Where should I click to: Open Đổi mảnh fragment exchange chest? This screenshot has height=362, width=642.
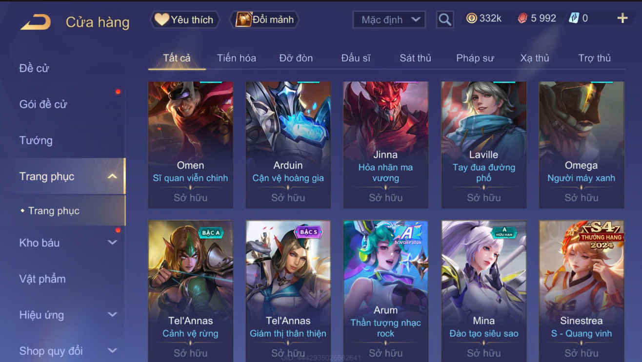click(265, 19)
